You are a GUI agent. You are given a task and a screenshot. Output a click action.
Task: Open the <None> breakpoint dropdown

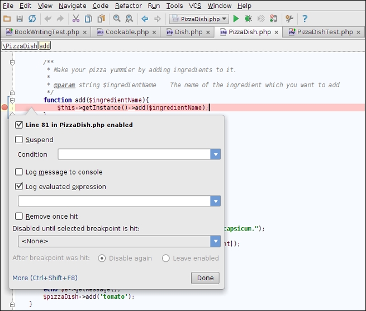[x=216, y=241]
